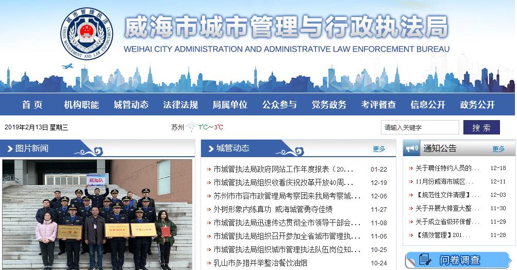
Task: Open article 外树形象内练真功 威海城管勇夺佳绩
Action: pyautogui.click(x=273, y=209)
